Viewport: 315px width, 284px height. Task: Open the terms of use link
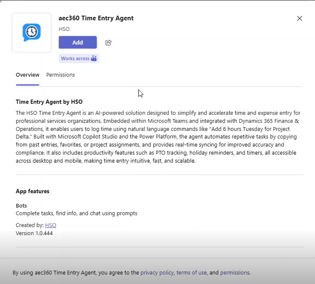click(191, 273)
